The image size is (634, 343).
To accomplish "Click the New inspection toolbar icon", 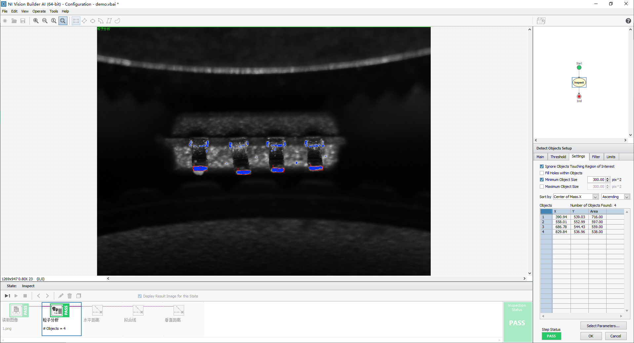I will 5,21.
